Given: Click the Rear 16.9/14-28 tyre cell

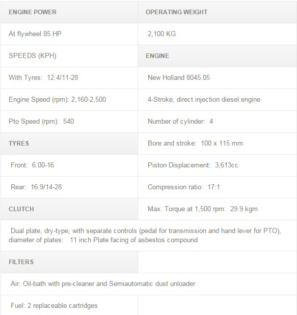Looking at the screenshot, I should point(69,187).
